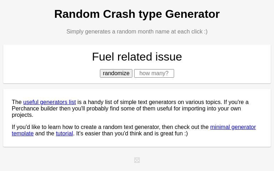Click the "Random Crash type Generator" heading

(x=137, y=14)
